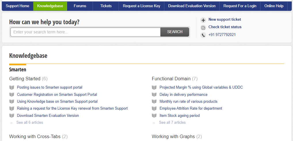Viewport: 293px width, 141px height.
Task: Open Monthly run rate of various products
Action: coord(188,101)
